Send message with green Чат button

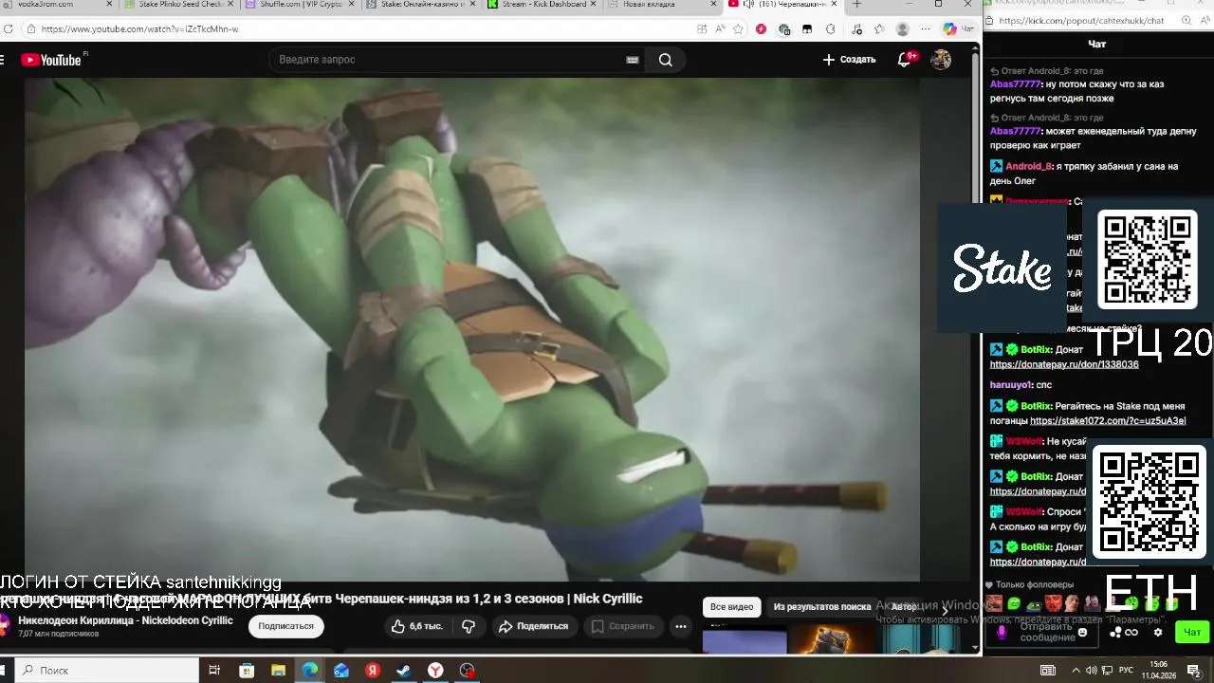(x=1191, y=633)
